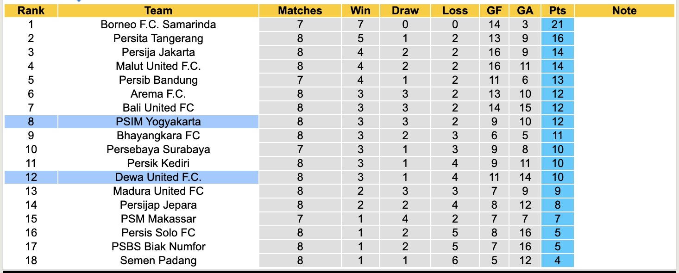Select the Draw column header
679x273 pixels.
(405, 11)
